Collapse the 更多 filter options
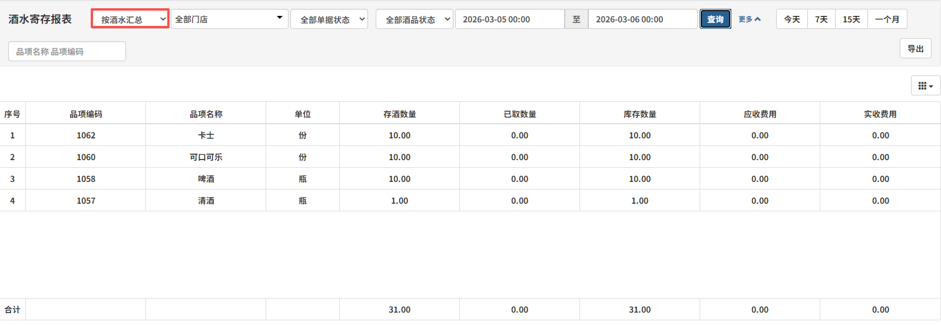Screen dimensions: 941x325 [x=749, y=19]
